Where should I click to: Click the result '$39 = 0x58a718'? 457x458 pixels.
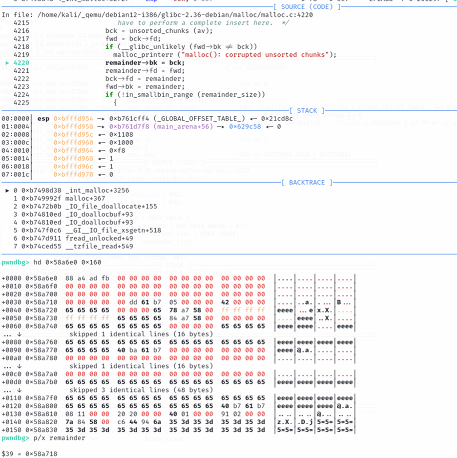pyautogui.click(x=29, y=454)
